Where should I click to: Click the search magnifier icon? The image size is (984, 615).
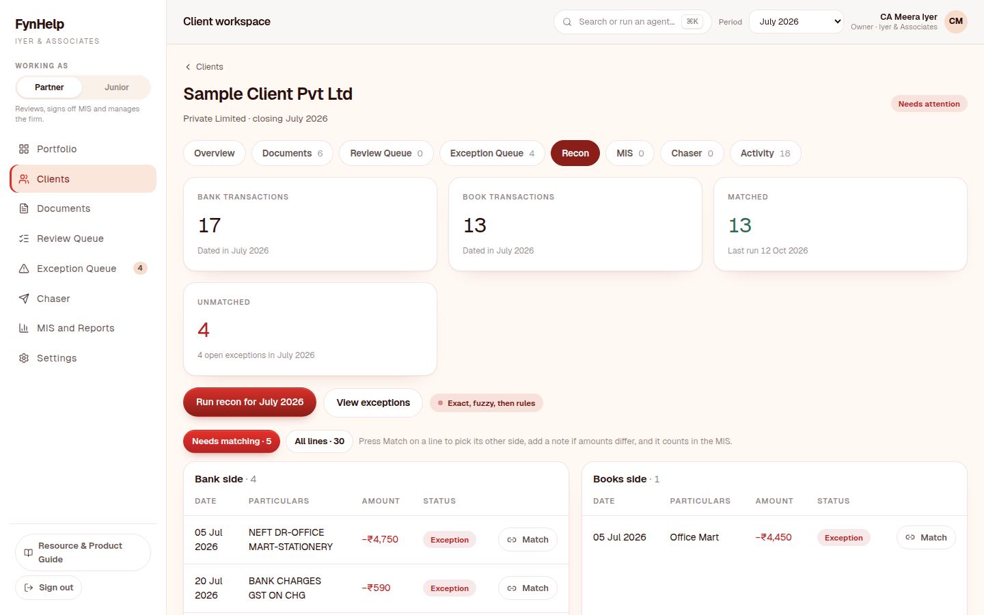tap(567, 22)
